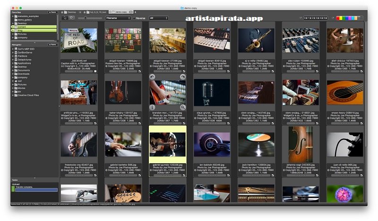Filter by five-star rating
The height and width of the screenshot is (221, 378).
[326, 18]
